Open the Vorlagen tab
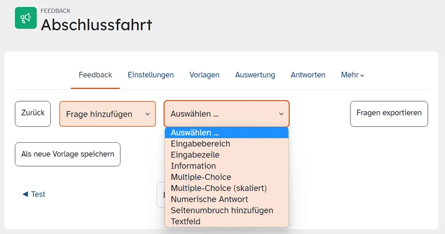445x234 pixels. pos(204,75)
